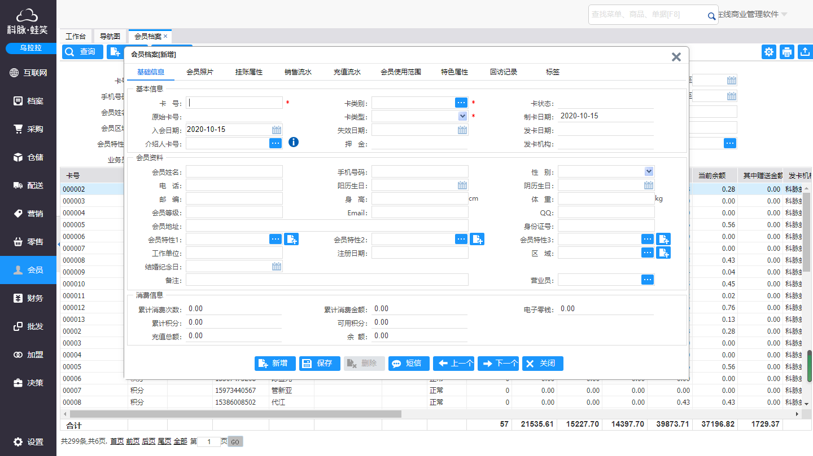This screenshot has width=813, height=456.
Task: Click the blue info icon beside 介绍人卡号
Action: (x=294, y=142)
